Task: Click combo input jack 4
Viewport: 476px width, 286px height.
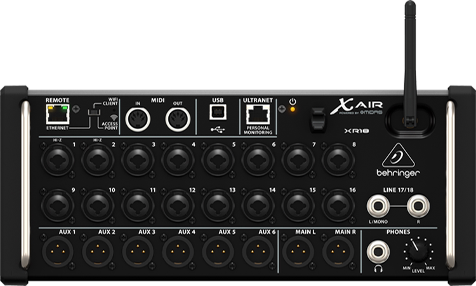Action: click(178, 160)
